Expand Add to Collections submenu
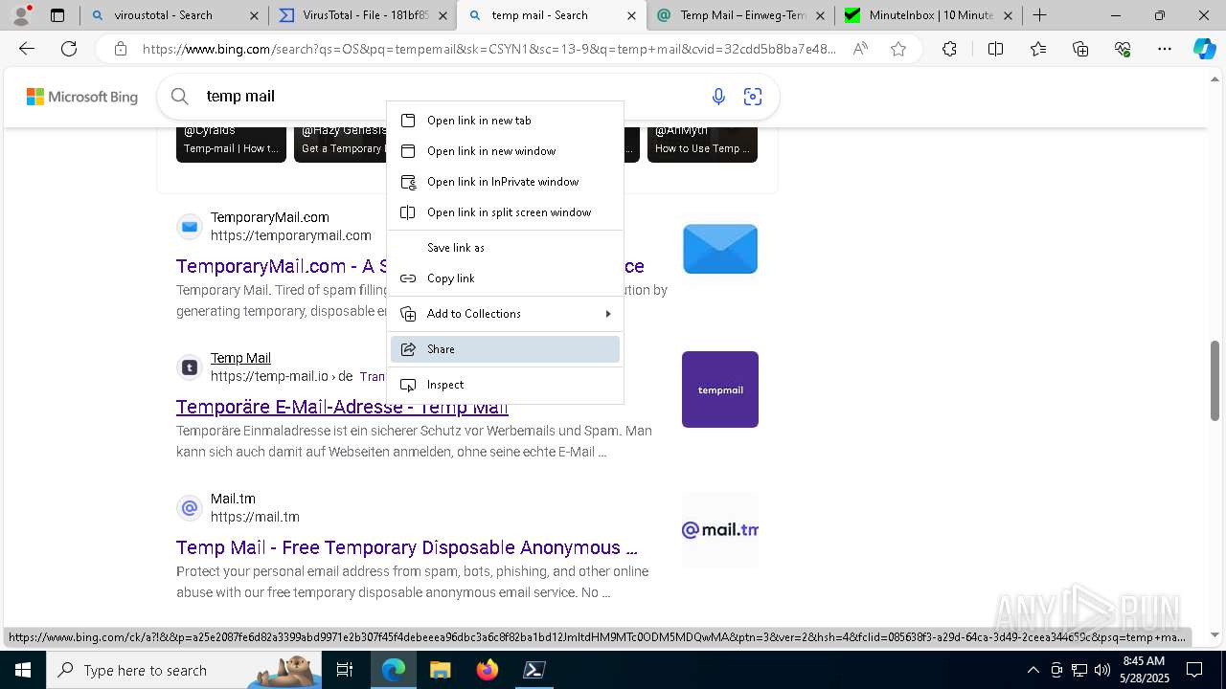This screenshot has width=1226, height=689. coord(506,314)
